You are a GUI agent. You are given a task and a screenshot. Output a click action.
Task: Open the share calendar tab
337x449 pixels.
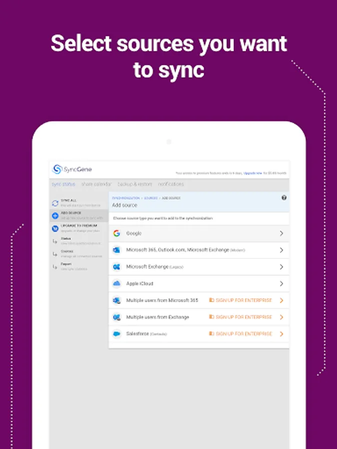point(96,184)
